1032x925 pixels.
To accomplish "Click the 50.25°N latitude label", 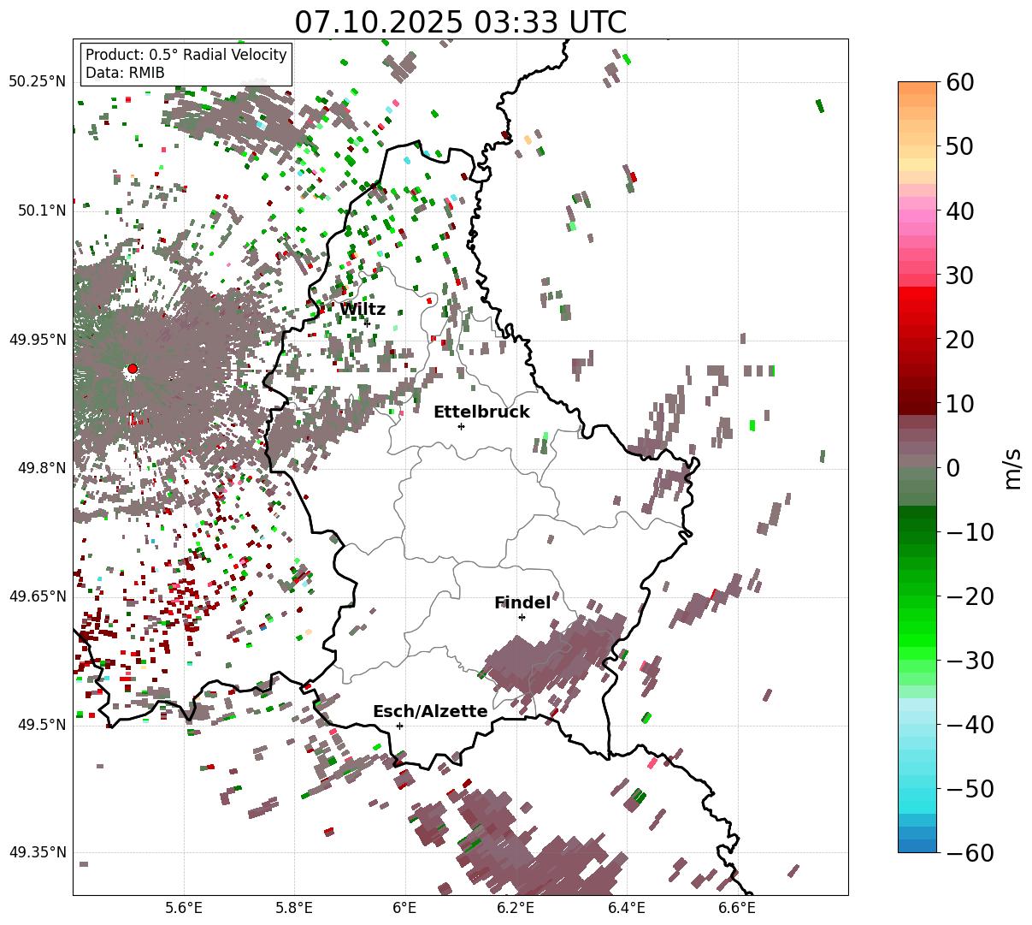I will tap(37, 82).
